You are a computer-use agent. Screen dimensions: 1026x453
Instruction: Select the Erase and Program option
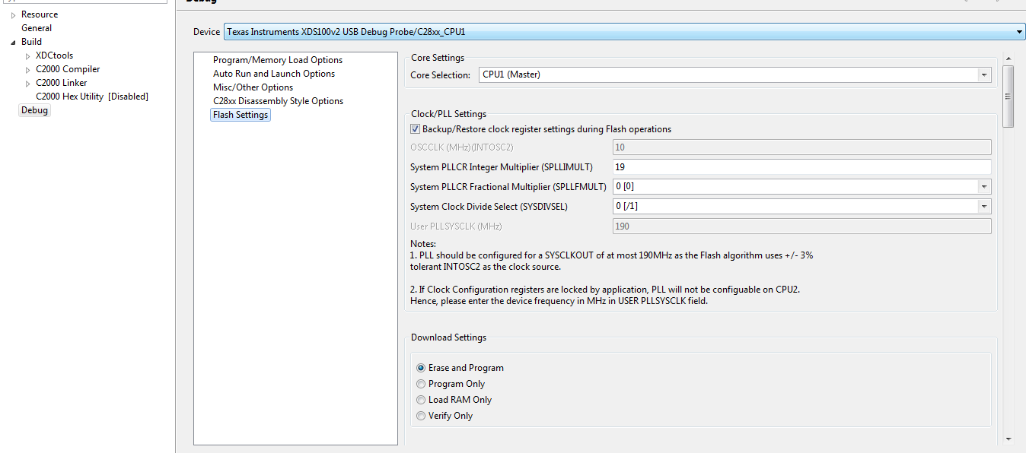[x=421, y=368]
